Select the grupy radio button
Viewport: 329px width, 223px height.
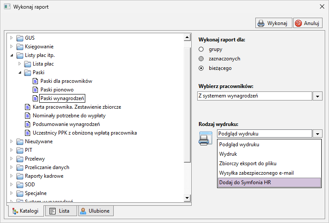(201, 49)
